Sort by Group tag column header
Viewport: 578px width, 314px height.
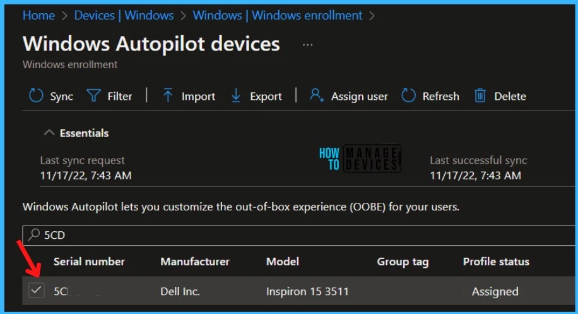[x=403, y=262]
